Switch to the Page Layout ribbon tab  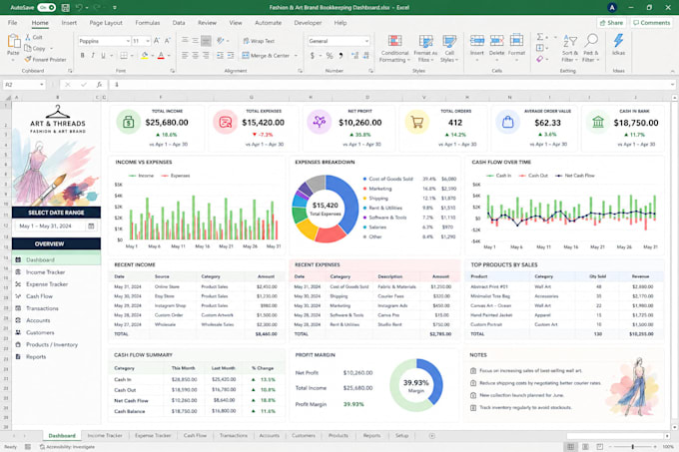point(106,23)
